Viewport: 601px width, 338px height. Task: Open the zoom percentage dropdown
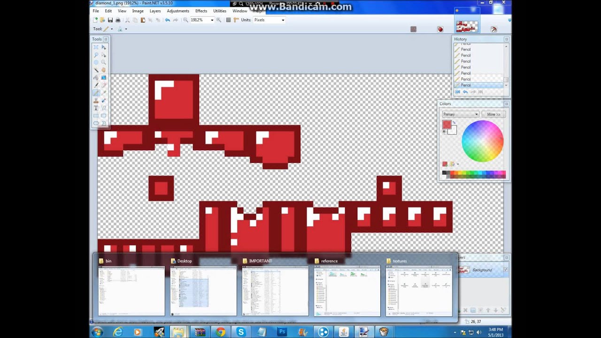point(212,20)
